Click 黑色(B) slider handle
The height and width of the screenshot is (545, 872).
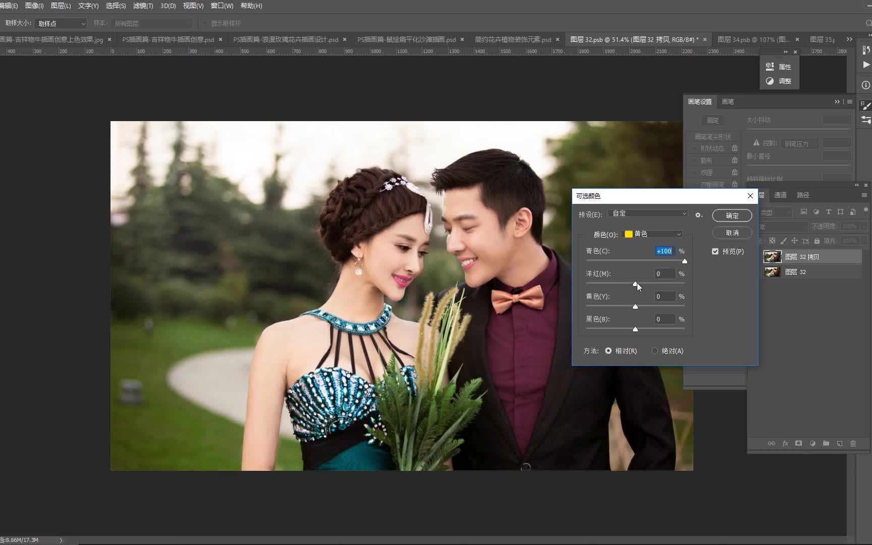coord(635,330)
